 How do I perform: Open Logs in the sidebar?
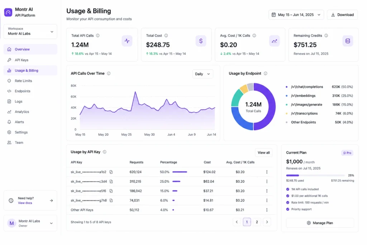pos(30,102)
